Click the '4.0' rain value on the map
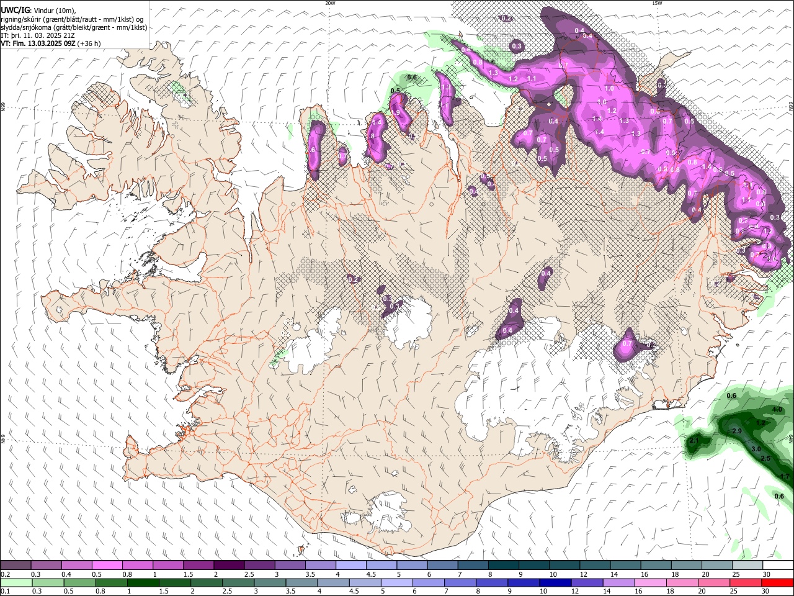Viewport: 794px width, 596px height. [x=777, y=410]
